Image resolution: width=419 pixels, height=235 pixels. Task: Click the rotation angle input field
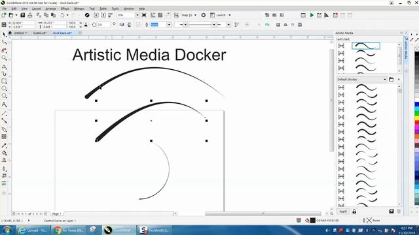click(x=103, y=25)
